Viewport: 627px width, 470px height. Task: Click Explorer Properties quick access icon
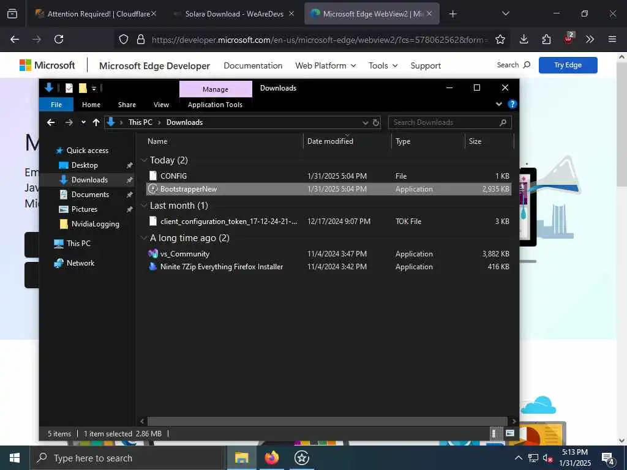[69, 88]
